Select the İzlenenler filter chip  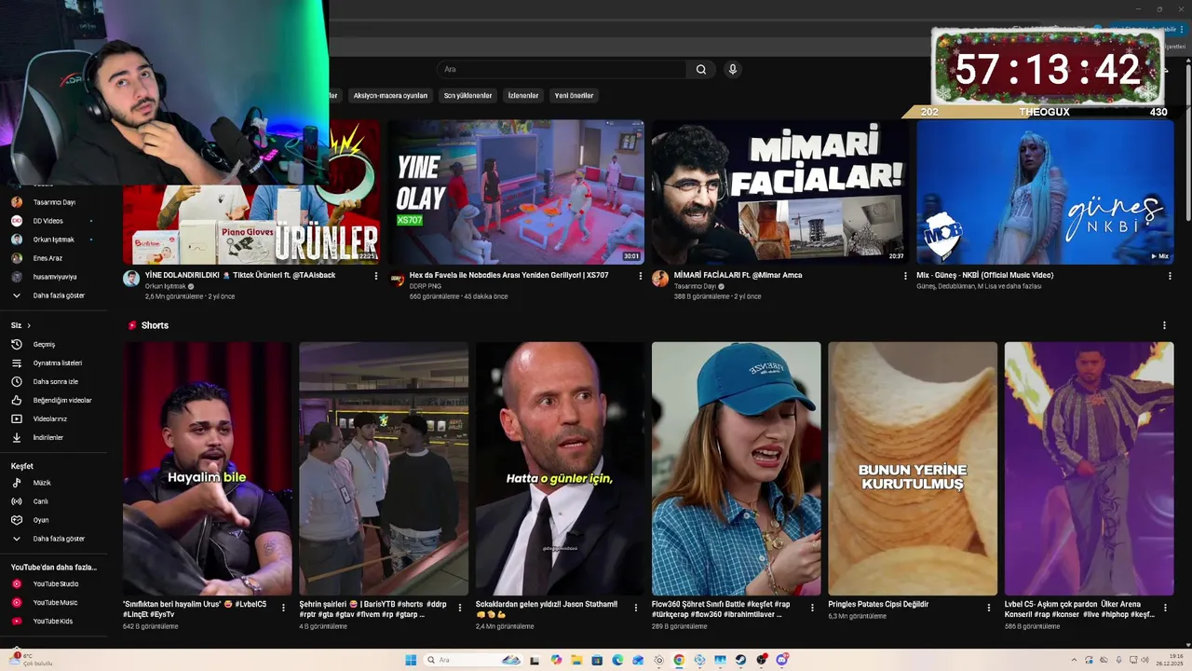click(x=523, y=95)
